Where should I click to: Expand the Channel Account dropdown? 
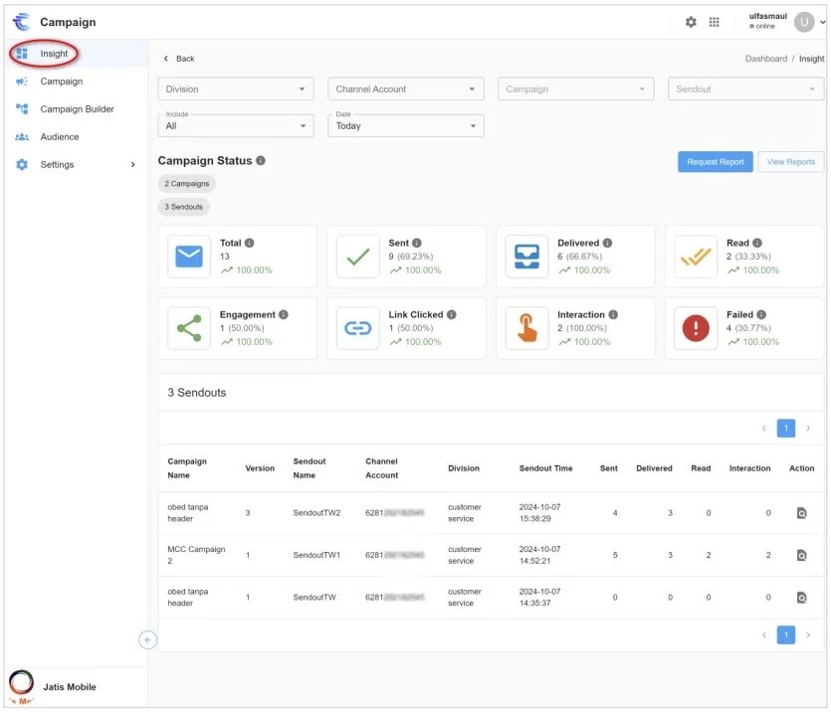pyautogui.click(x=405, y=89)
